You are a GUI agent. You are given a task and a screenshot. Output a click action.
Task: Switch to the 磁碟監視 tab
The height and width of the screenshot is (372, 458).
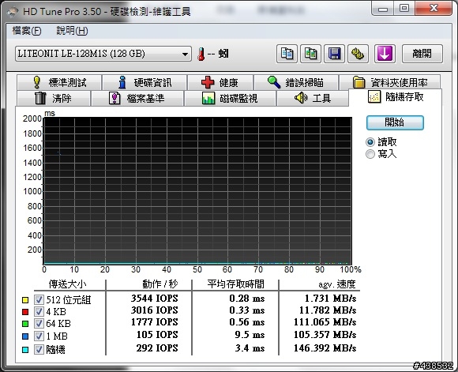[230, 98]
